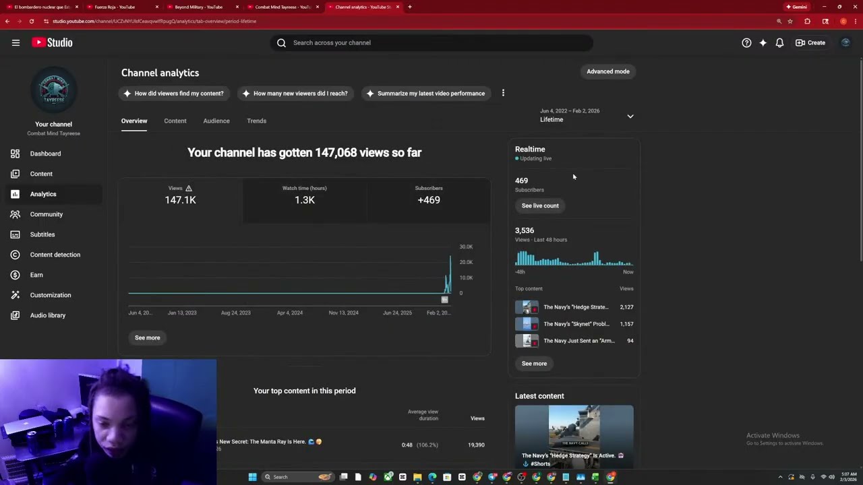Click See more under Realtime top content

tap(534, 364)
